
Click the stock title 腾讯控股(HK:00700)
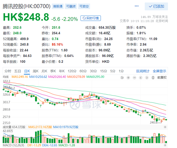coord(27,6)
